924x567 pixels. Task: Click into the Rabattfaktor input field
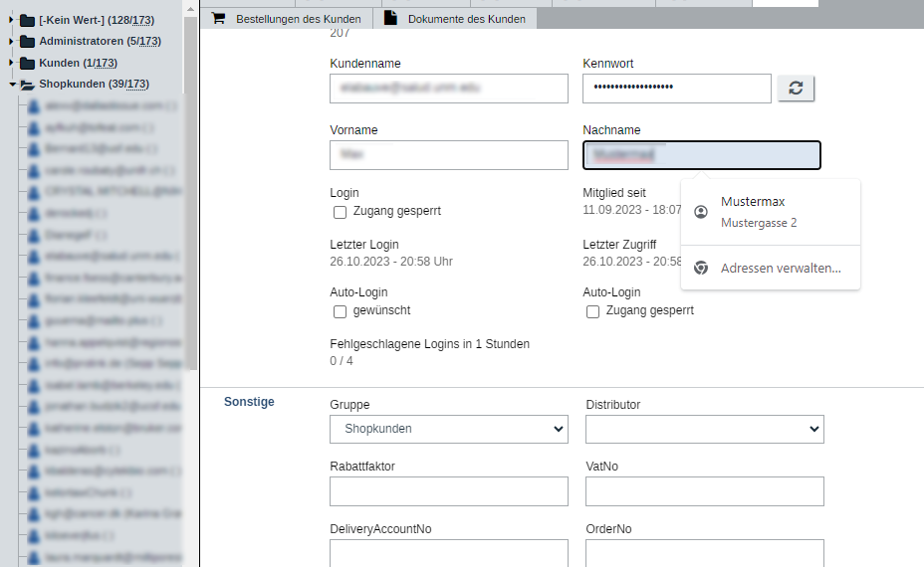click(x=448, y=491)
